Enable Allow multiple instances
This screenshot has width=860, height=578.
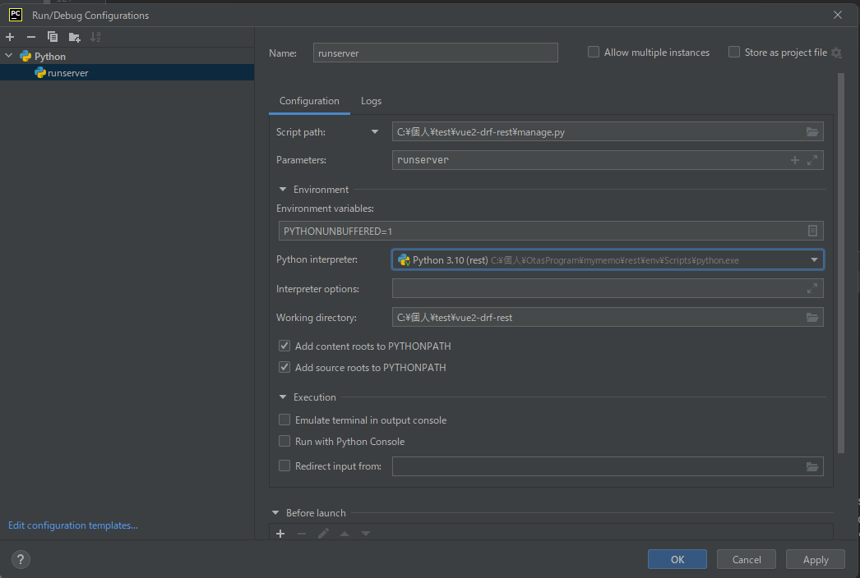pos(594,52)
